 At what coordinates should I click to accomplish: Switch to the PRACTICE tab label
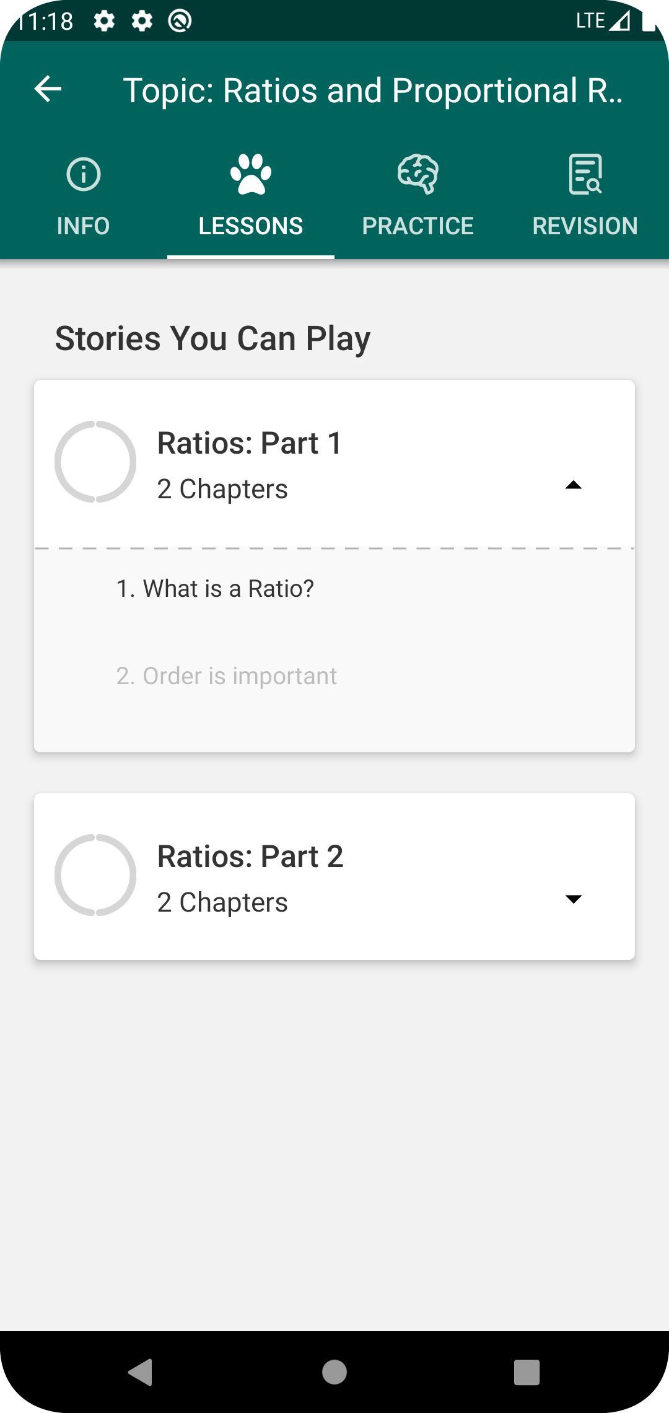click(x=418, y=226)
